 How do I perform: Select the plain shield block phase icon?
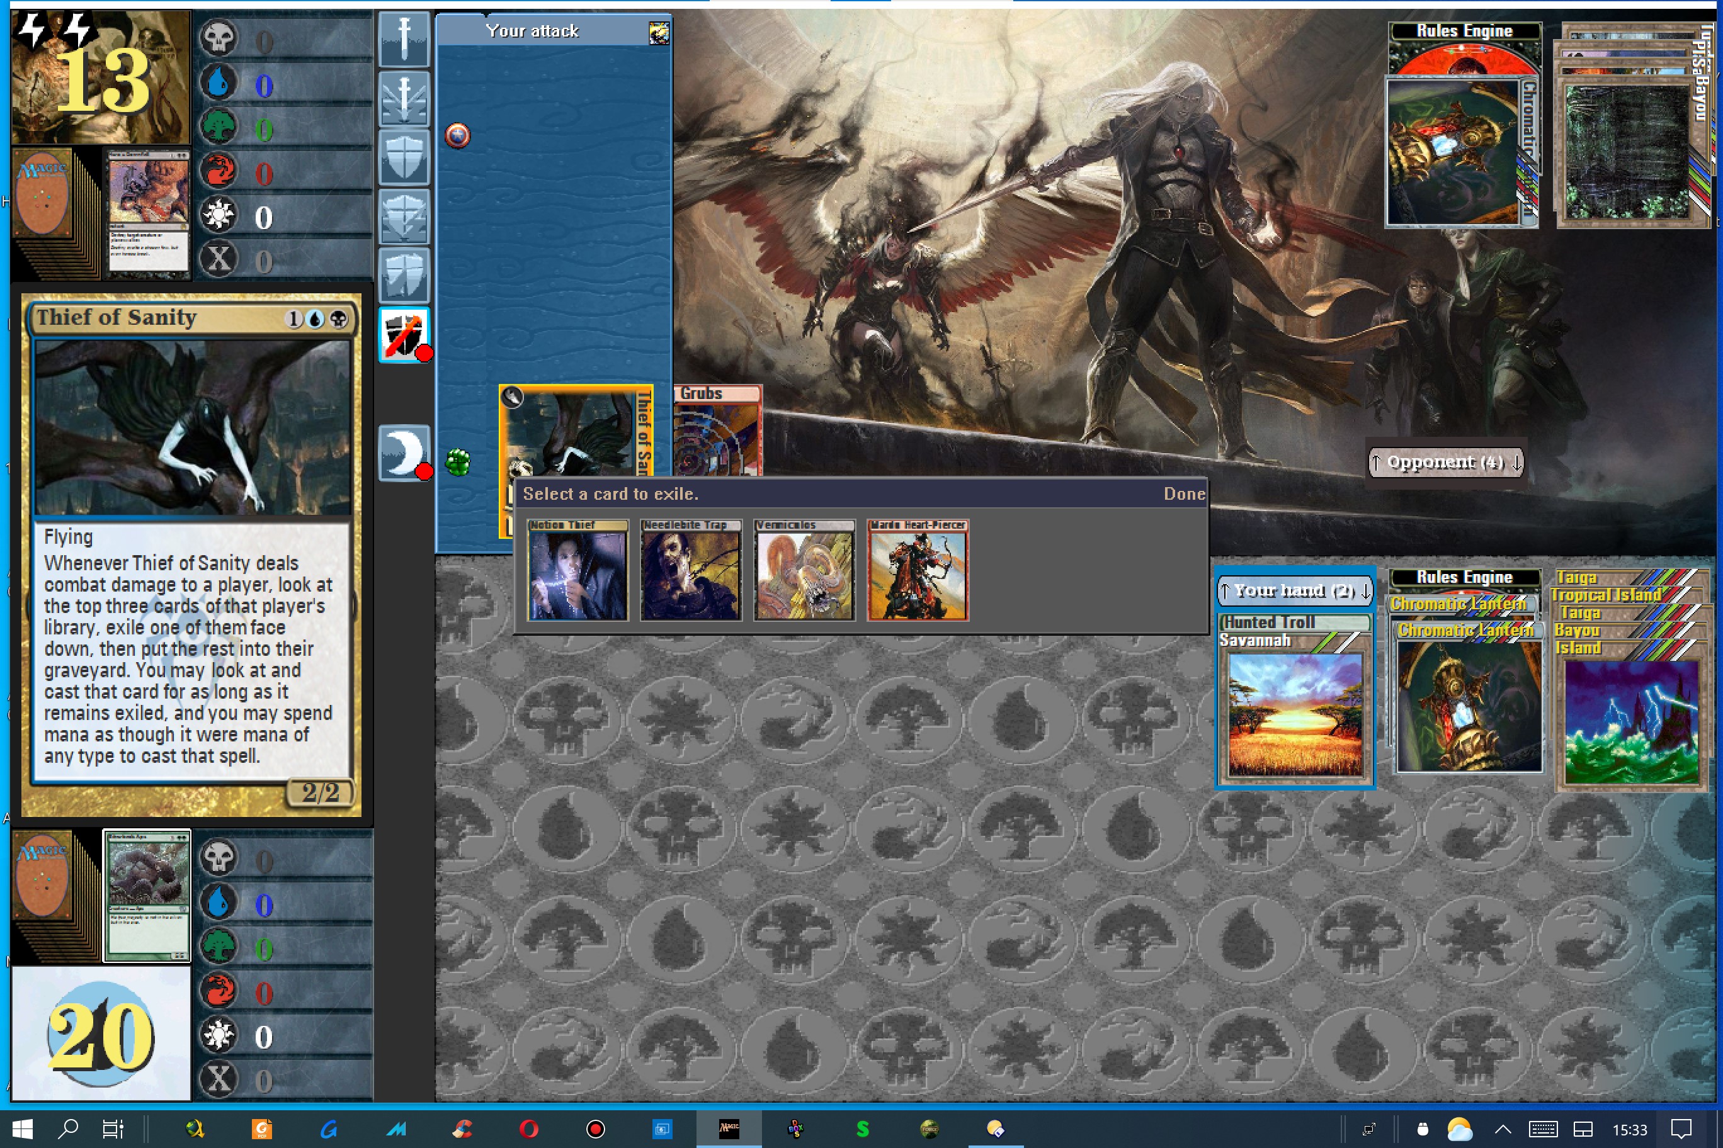tap(404, 157)
